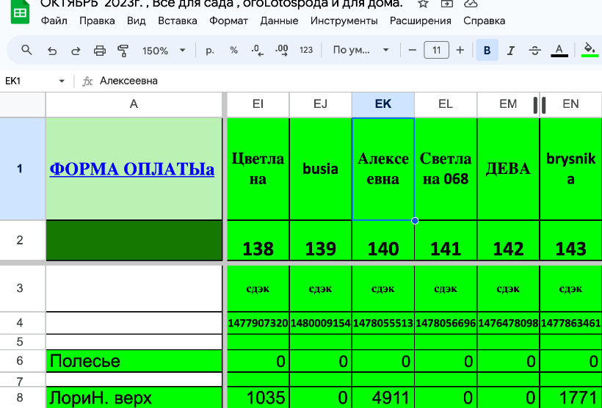This screenshot has width=602, height=408.
Task: Star this document
Action: (423, 4)
